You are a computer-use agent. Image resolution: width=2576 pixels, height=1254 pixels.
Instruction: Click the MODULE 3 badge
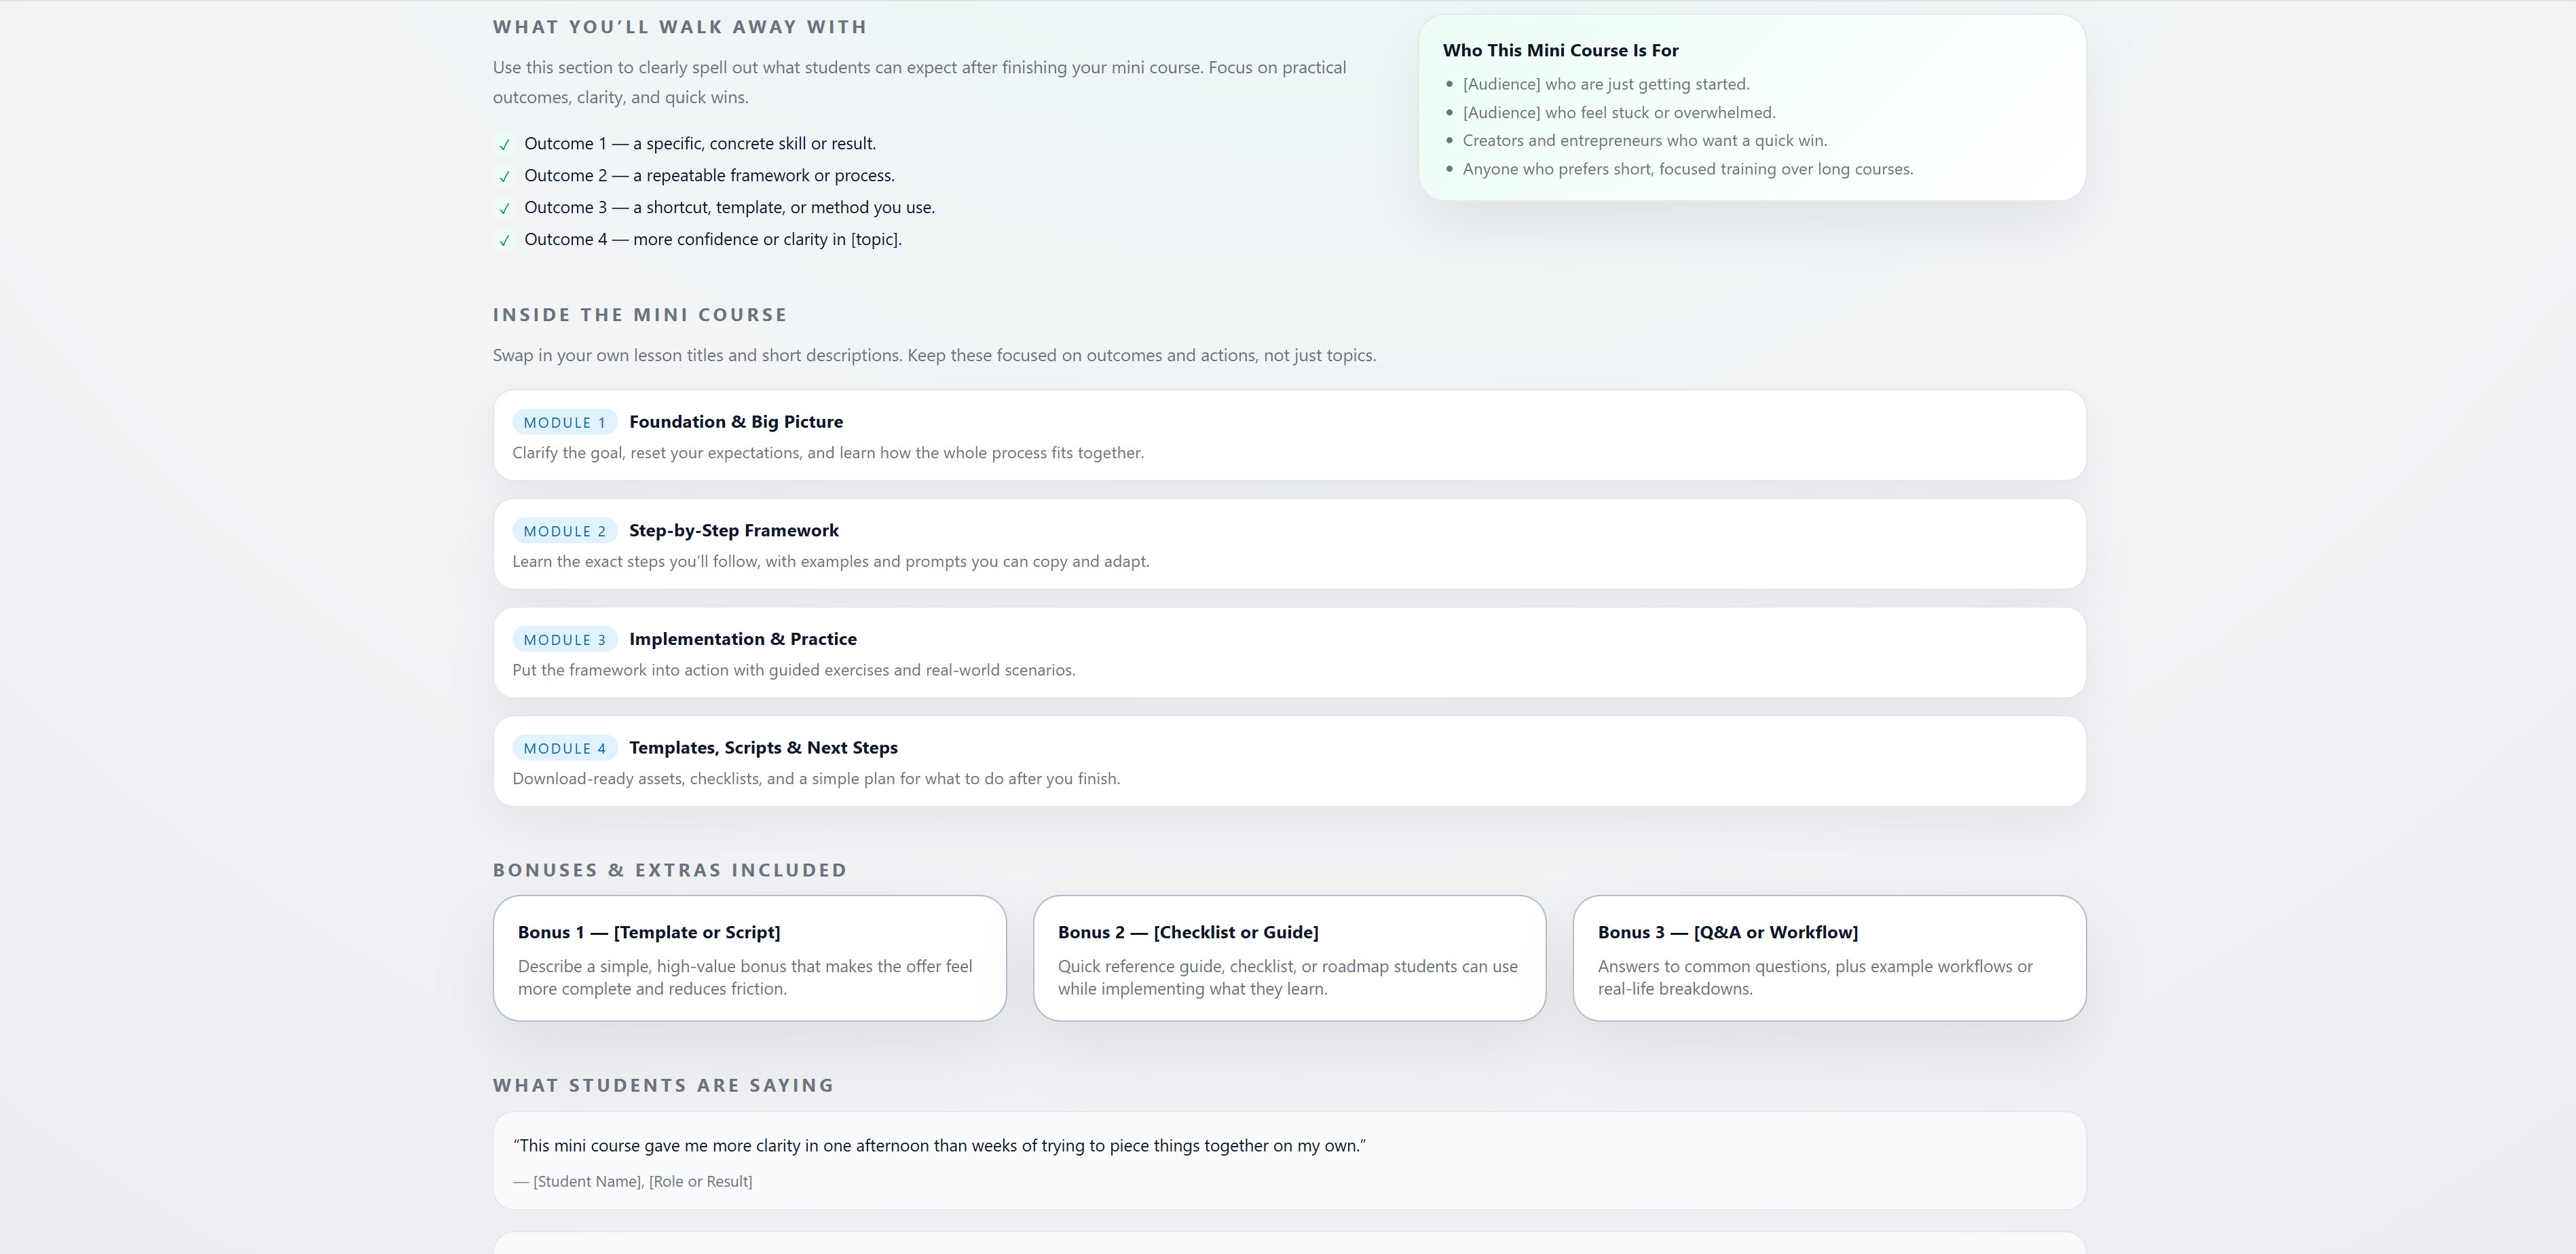564,640
